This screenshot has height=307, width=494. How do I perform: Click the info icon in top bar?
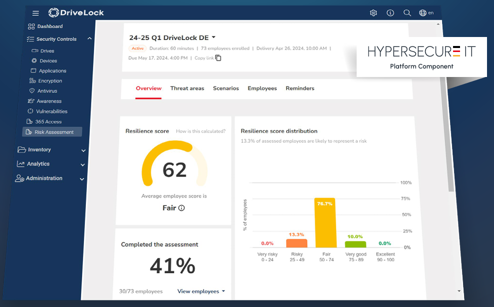[x=390, y=13]
